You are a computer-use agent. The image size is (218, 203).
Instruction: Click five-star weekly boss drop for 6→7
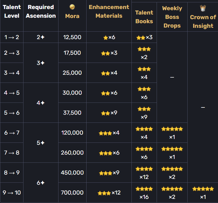[x=172, y=129]
